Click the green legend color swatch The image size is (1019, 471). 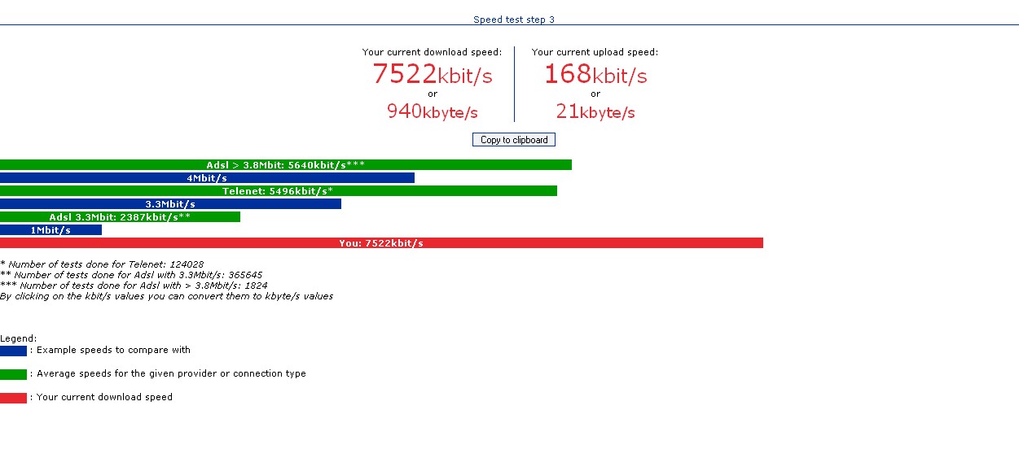pos(13,374)
